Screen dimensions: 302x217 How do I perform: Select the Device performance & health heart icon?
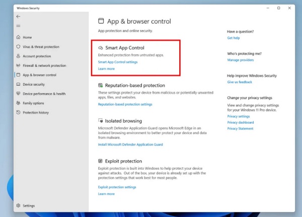[19, 94]
